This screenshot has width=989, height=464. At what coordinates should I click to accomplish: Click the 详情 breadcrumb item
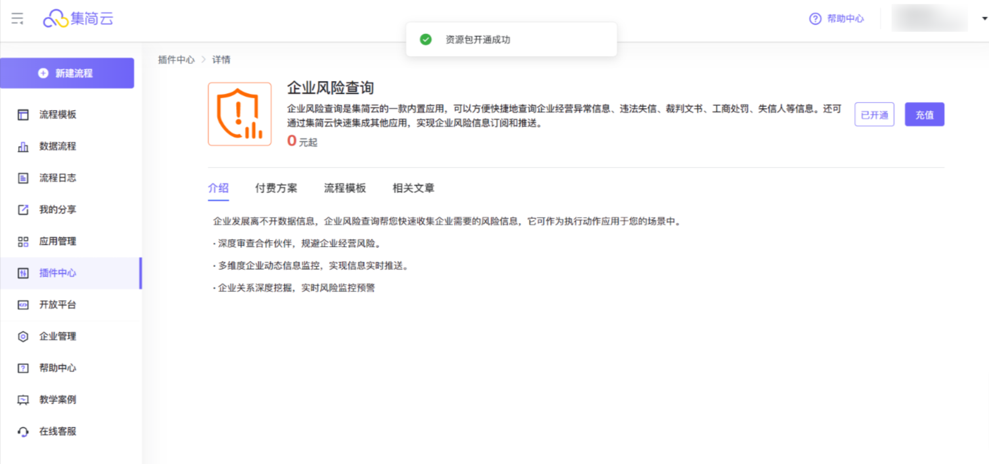pyautogui.click(x=221, y=60)
